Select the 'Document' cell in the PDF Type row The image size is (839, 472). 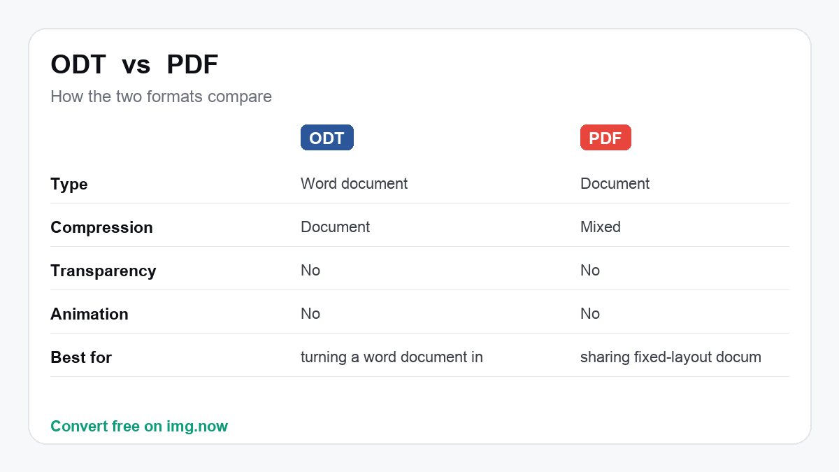click(x=615, y=183)
